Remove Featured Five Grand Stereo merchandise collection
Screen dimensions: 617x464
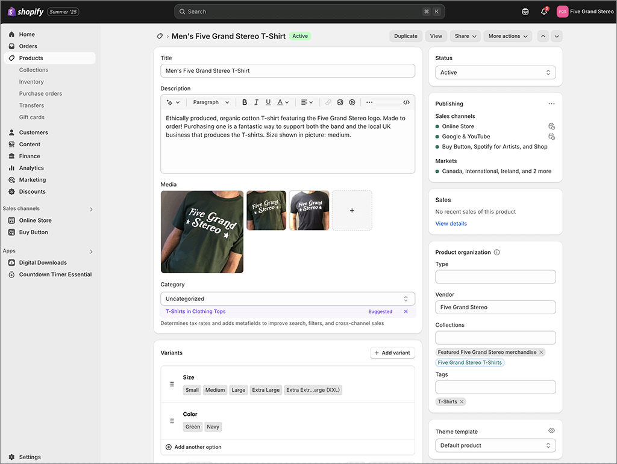(542, 353)
